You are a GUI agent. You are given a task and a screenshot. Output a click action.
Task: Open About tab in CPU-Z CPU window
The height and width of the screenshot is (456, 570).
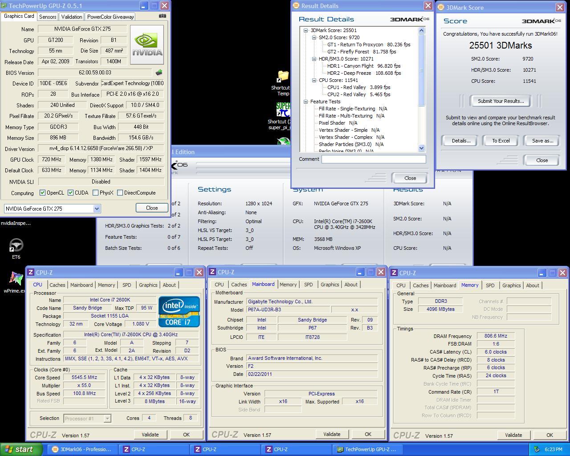[169, 285]
